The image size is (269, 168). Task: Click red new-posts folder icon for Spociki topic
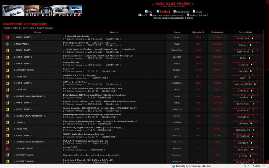click(7, 37)
